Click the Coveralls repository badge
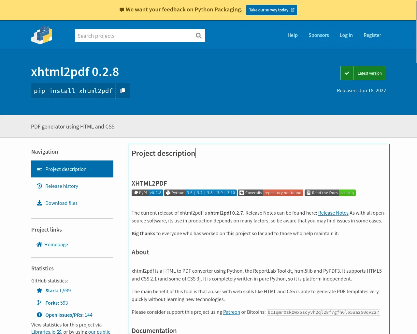This screenshot has height=334, width=417. (270, 193)
